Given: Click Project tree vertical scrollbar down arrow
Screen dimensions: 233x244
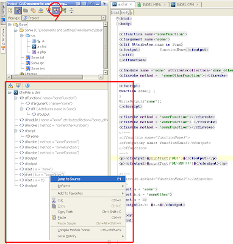Looking at the screenshot, I should point(106,73).
